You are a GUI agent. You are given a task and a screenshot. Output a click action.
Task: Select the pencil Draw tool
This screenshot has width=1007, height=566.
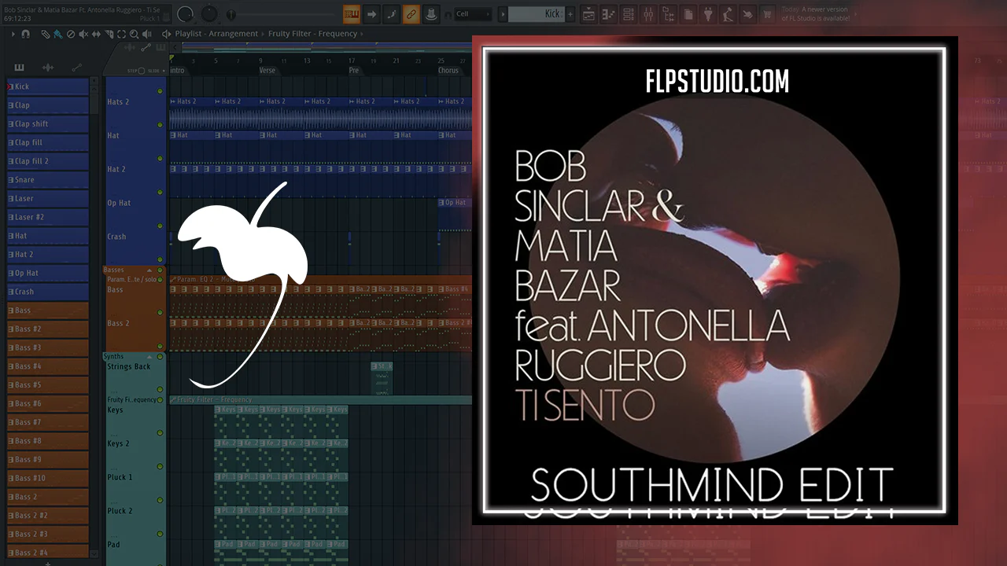tap(45, 34)
